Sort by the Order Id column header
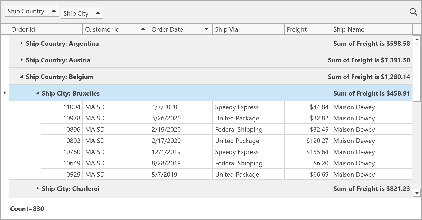Viewport: 422px width, 220px height. click(46, 29)
